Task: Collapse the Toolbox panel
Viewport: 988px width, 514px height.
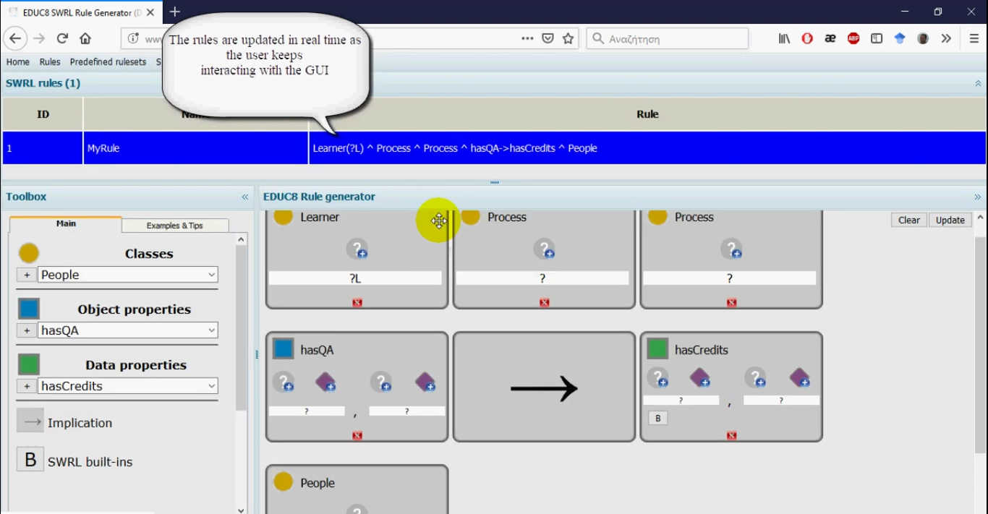Action: (245, 197)
